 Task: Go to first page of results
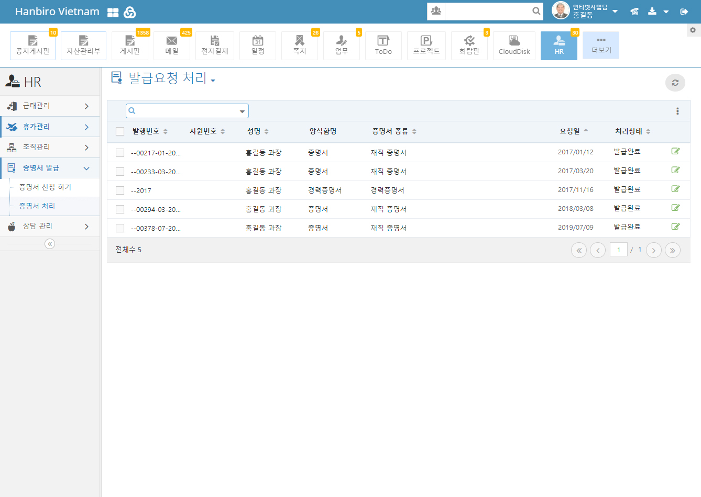(x=579, y=250)
